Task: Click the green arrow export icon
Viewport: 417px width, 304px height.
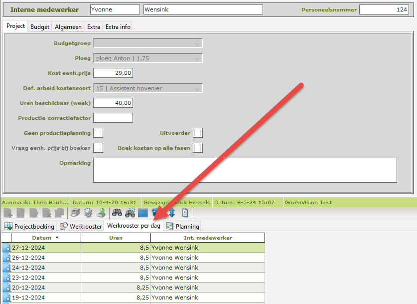Action: tap(101, 213)
